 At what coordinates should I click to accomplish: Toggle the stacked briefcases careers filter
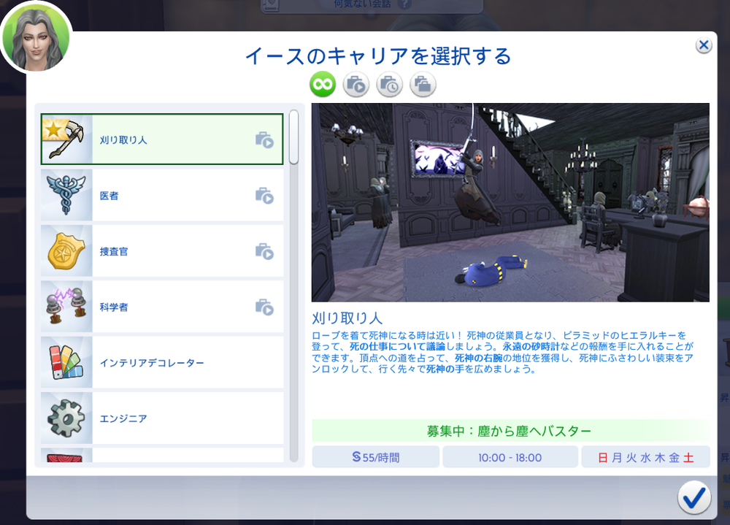point(423,84)
